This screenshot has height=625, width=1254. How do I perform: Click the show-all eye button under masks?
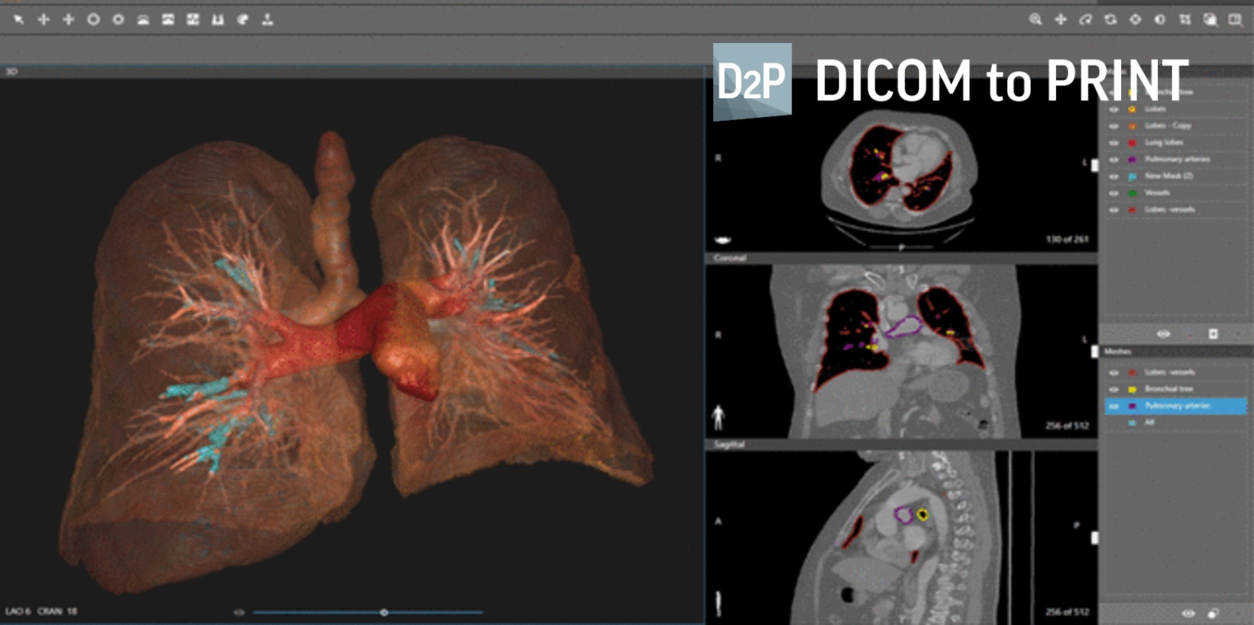pos(1164,333)
